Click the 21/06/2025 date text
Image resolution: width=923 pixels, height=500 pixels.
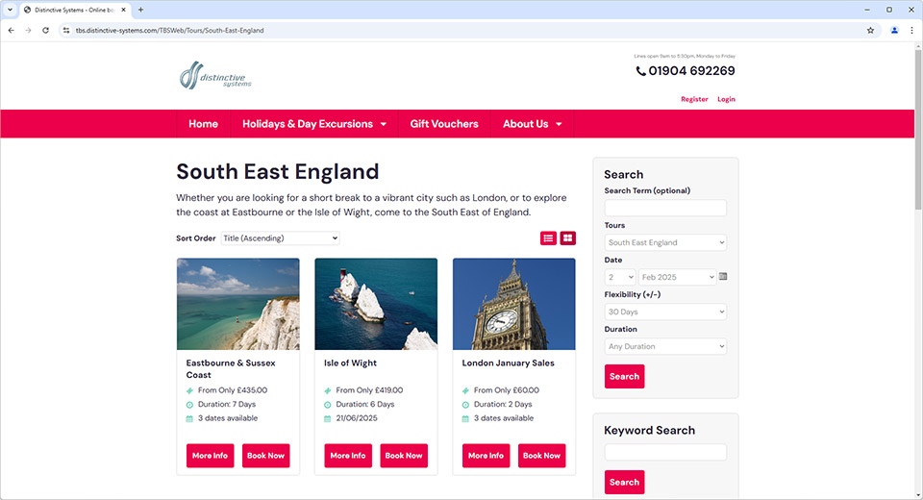point(357,418)
